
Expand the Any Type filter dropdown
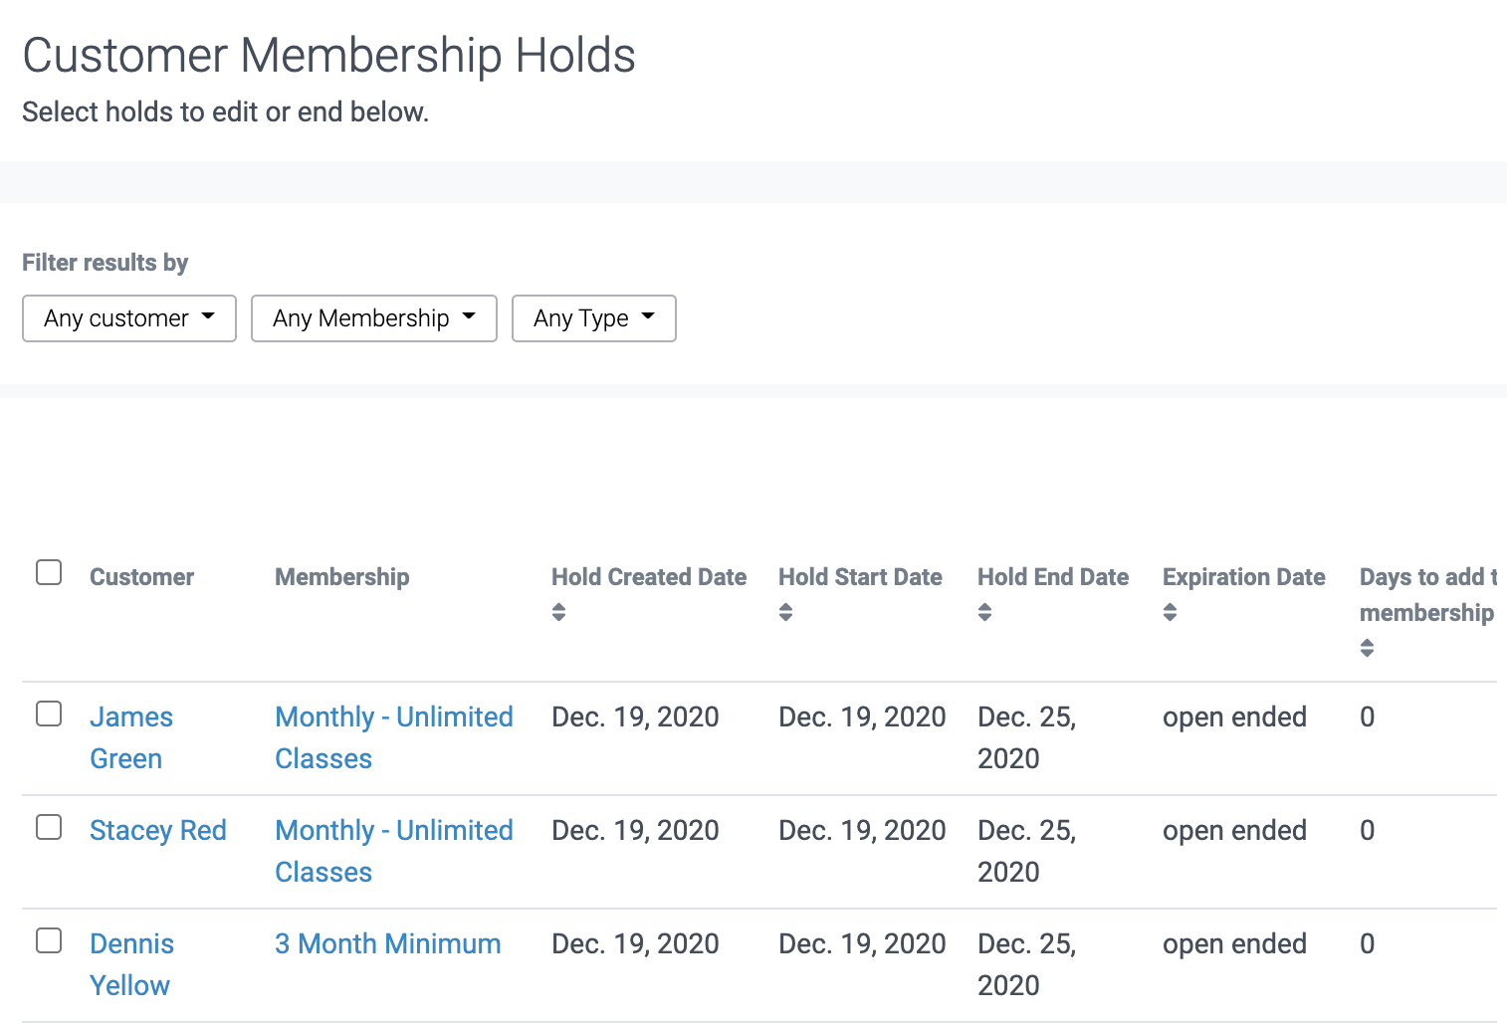pos(593,318)
